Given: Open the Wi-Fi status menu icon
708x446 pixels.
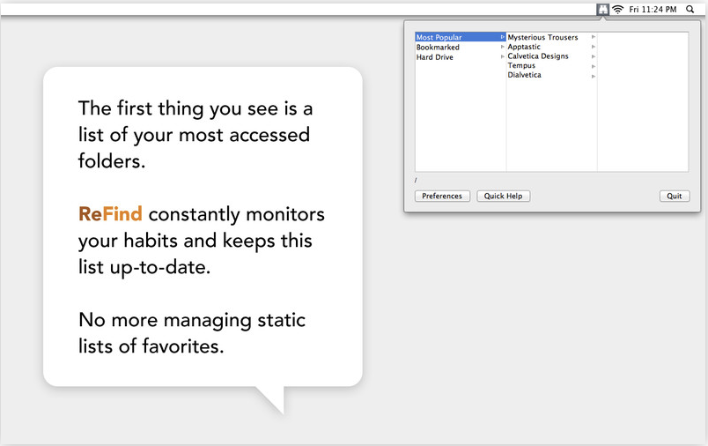Looking at the screenshot, I should coord(617,9).
